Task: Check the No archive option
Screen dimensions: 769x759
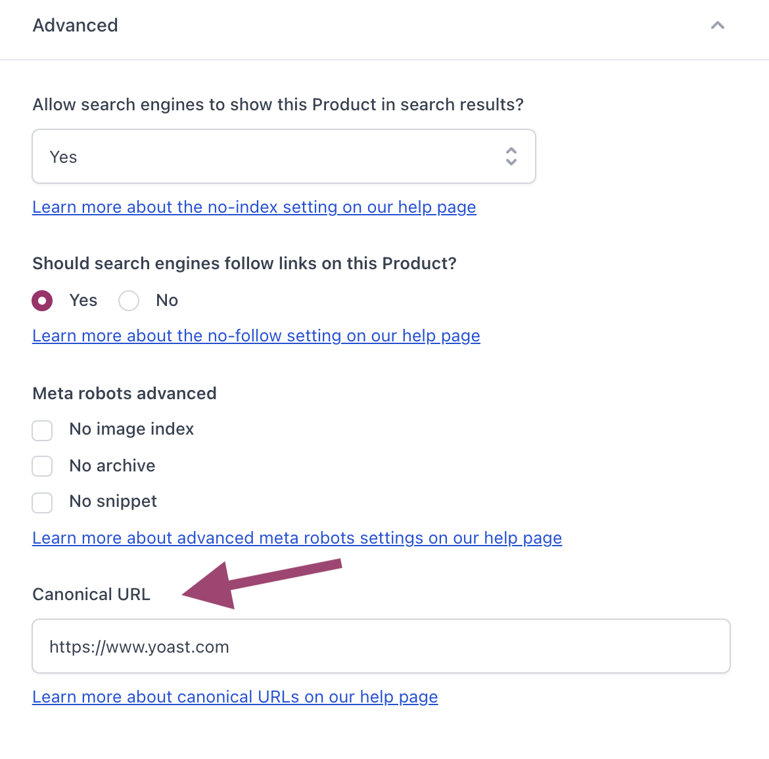Action: 42,466
